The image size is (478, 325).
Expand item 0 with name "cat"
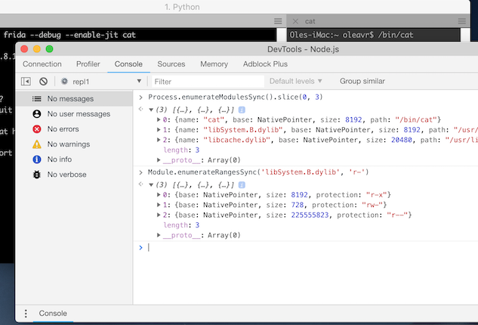(159, 119)
